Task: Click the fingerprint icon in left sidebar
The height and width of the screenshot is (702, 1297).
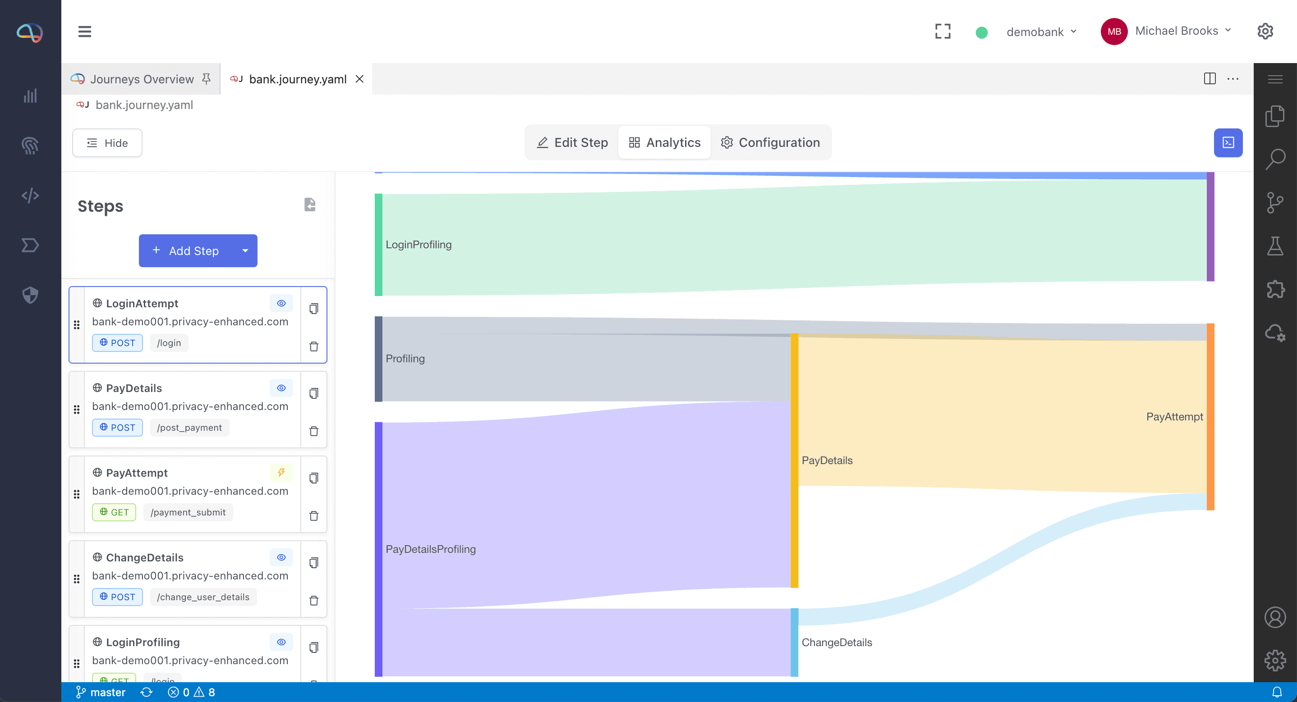Action: point(30,146)
